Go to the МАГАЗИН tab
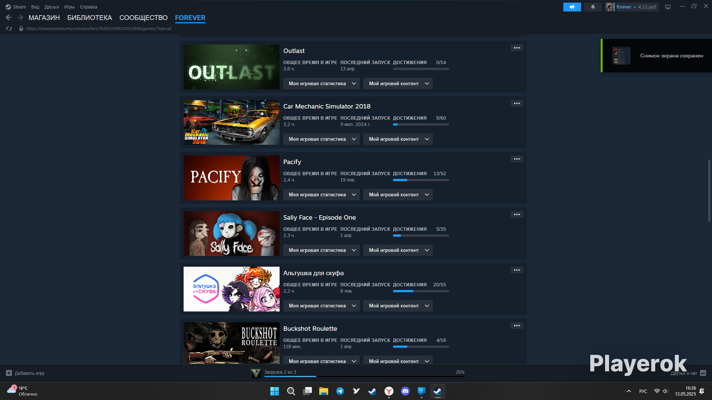Image resolution: width=712 pixels, height=400 pixels. 44,18
